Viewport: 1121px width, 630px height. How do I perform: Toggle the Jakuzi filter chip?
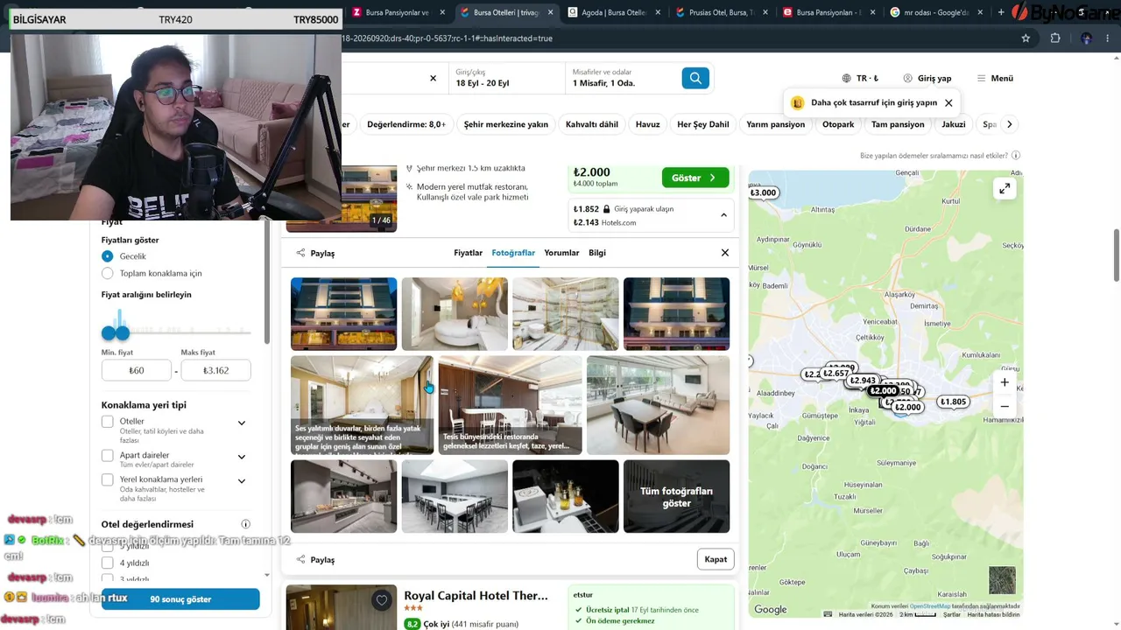(954, 124)
